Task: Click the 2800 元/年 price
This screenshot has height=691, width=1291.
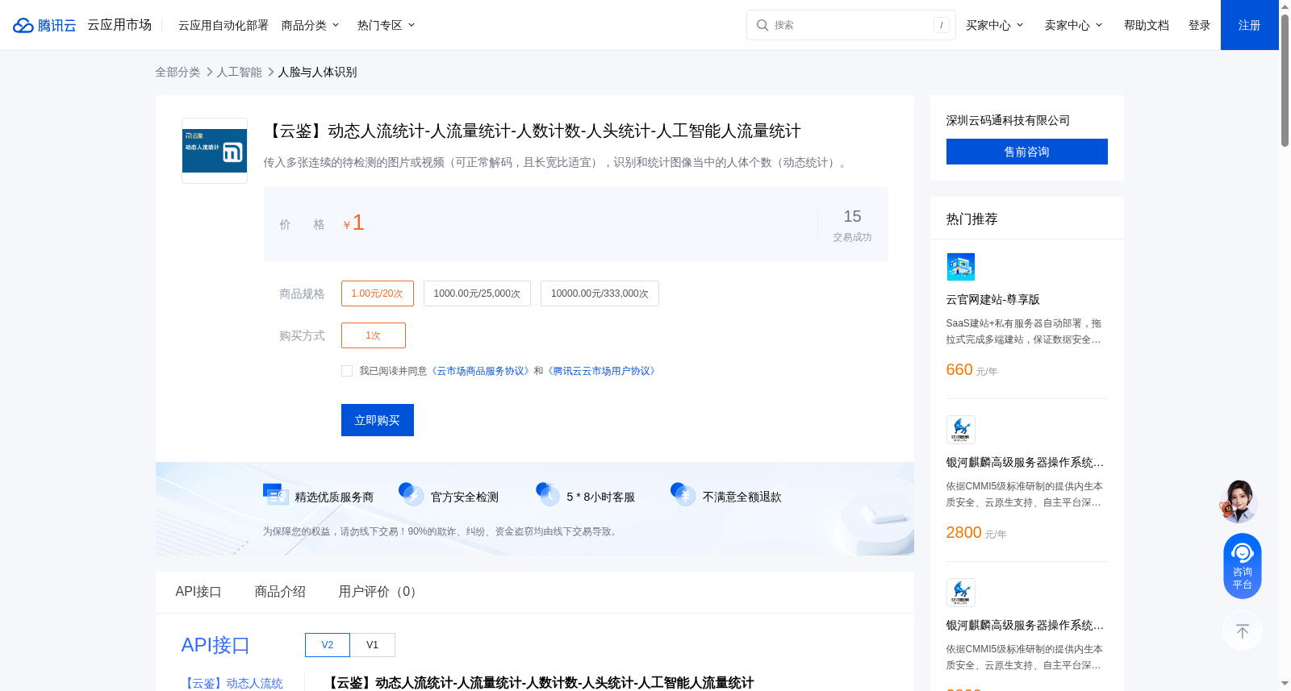Action: point(976,532)
